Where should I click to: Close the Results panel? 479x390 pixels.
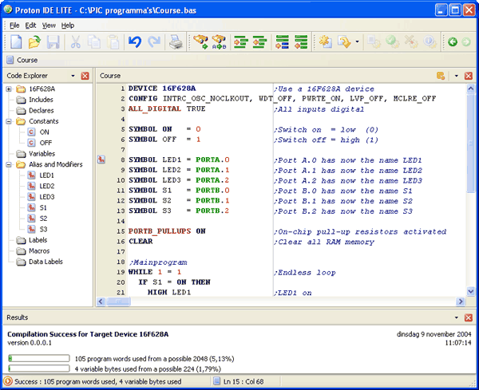coord(469,317)
